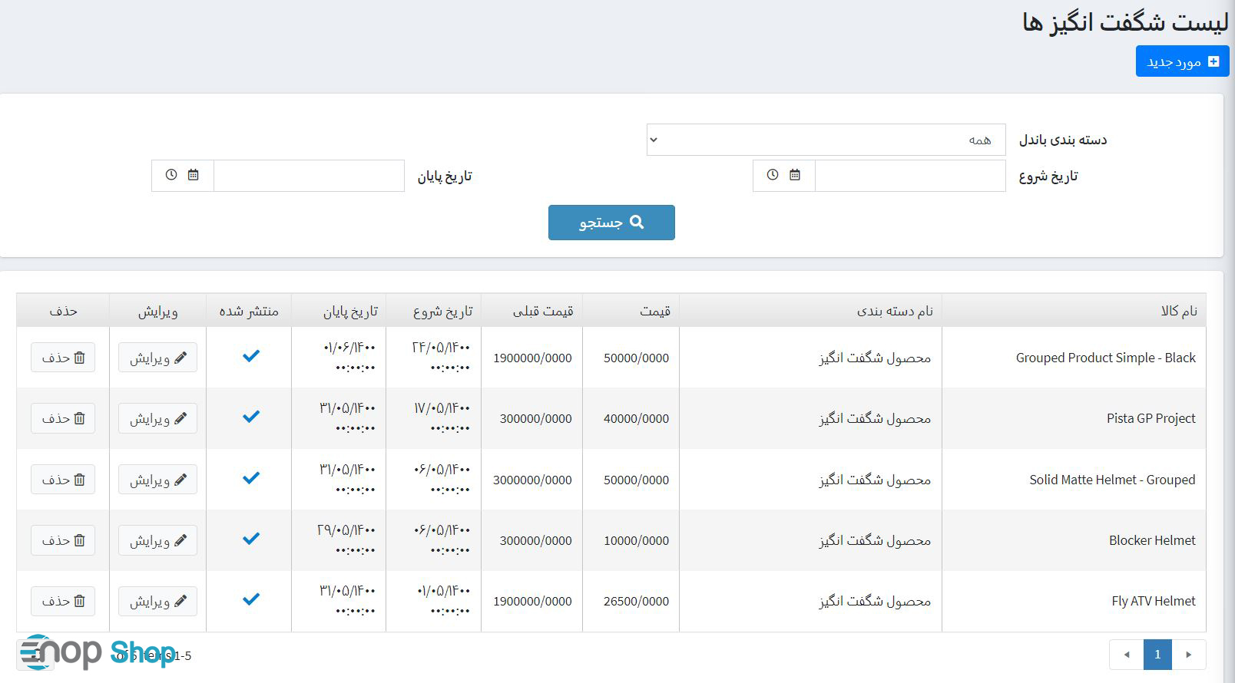Delete the Grouped Product Simple - Black row
Image resolution: width=1235 pixels, height=683 pixels.
[63, 358]
